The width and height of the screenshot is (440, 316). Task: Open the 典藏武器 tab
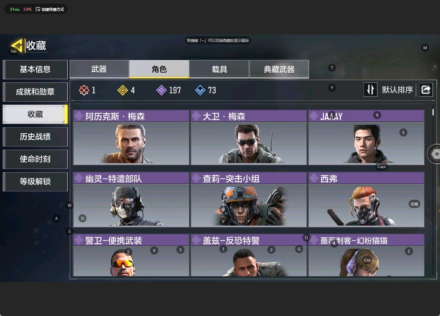pos(279,69)
